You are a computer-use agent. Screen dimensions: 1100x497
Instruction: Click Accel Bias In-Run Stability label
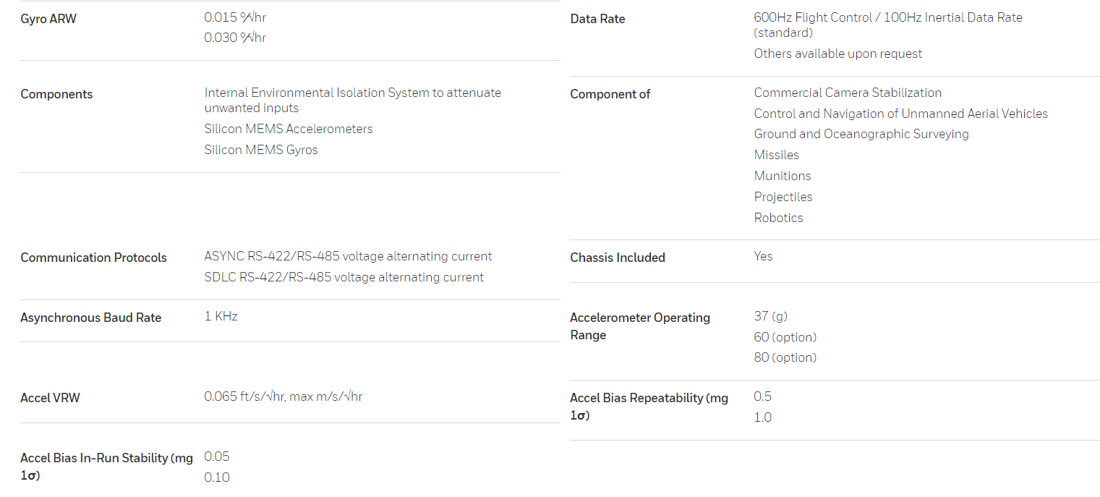106,467
